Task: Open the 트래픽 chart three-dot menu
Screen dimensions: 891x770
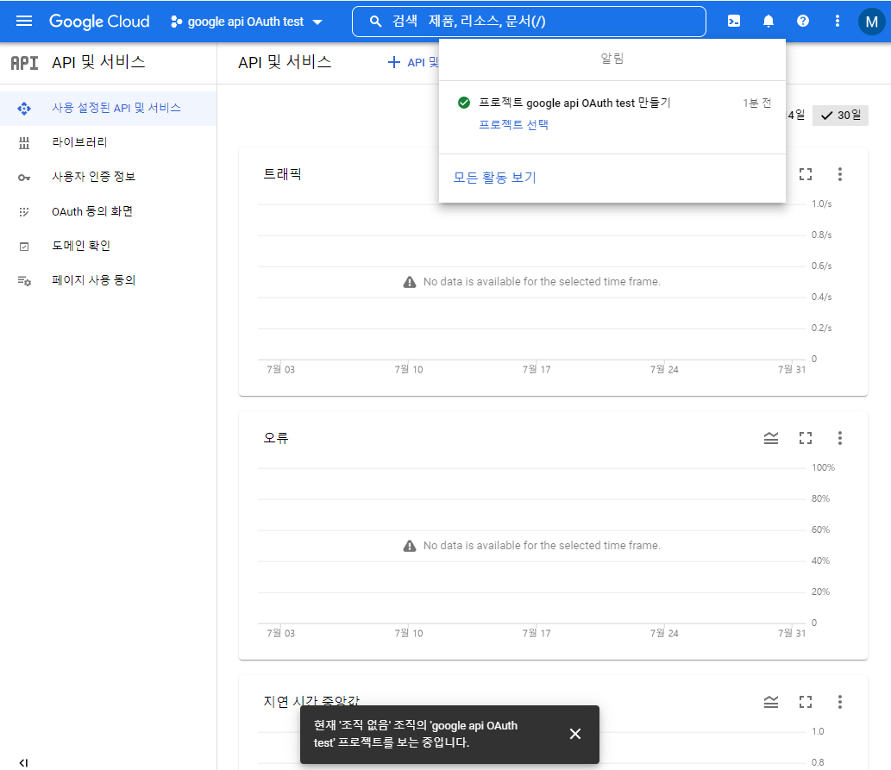Action: 840,174
